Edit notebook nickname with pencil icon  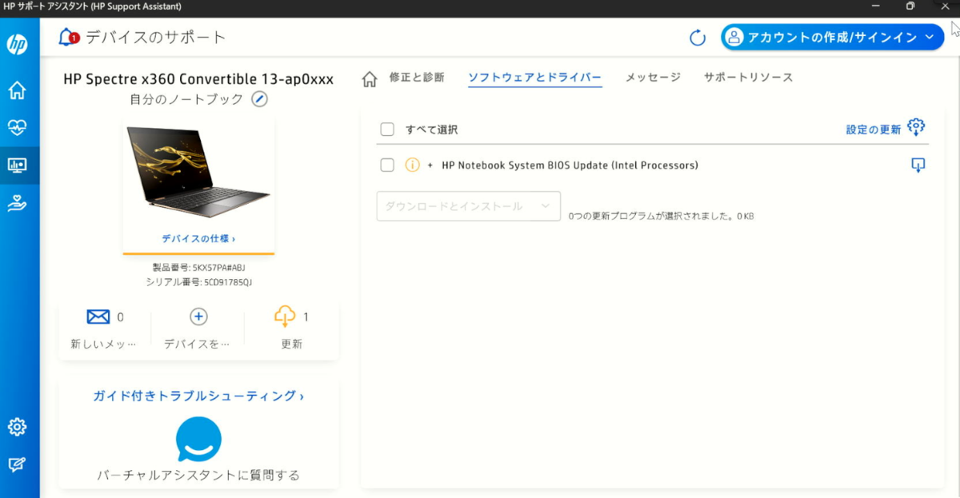tap(259, 99)
